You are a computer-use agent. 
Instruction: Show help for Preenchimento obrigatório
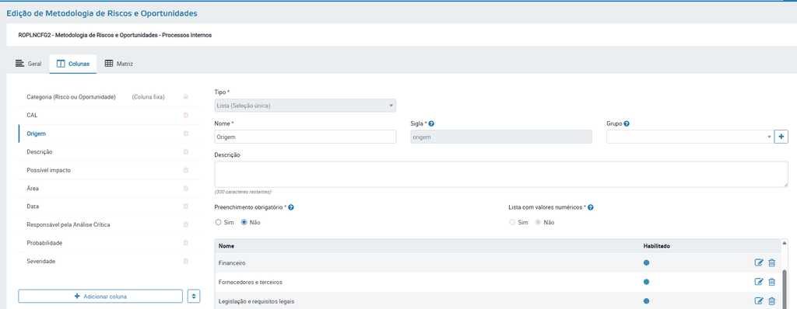[291, 207]
